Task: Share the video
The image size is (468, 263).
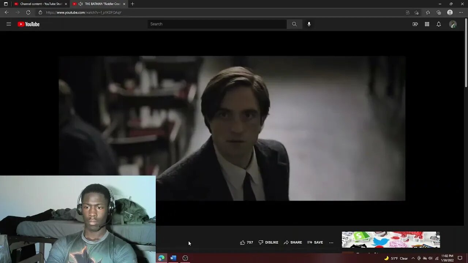Action: (x=293, y=243)
